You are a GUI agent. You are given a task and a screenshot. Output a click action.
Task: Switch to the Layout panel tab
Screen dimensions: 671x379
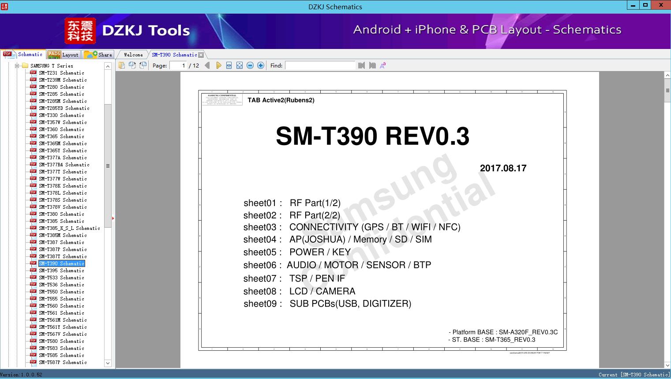click(63, 55)
